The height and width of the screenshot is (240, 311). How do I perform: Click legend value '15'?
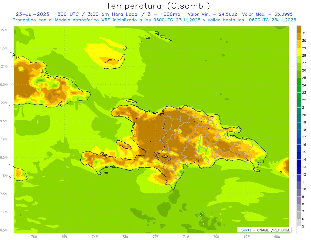304,152
